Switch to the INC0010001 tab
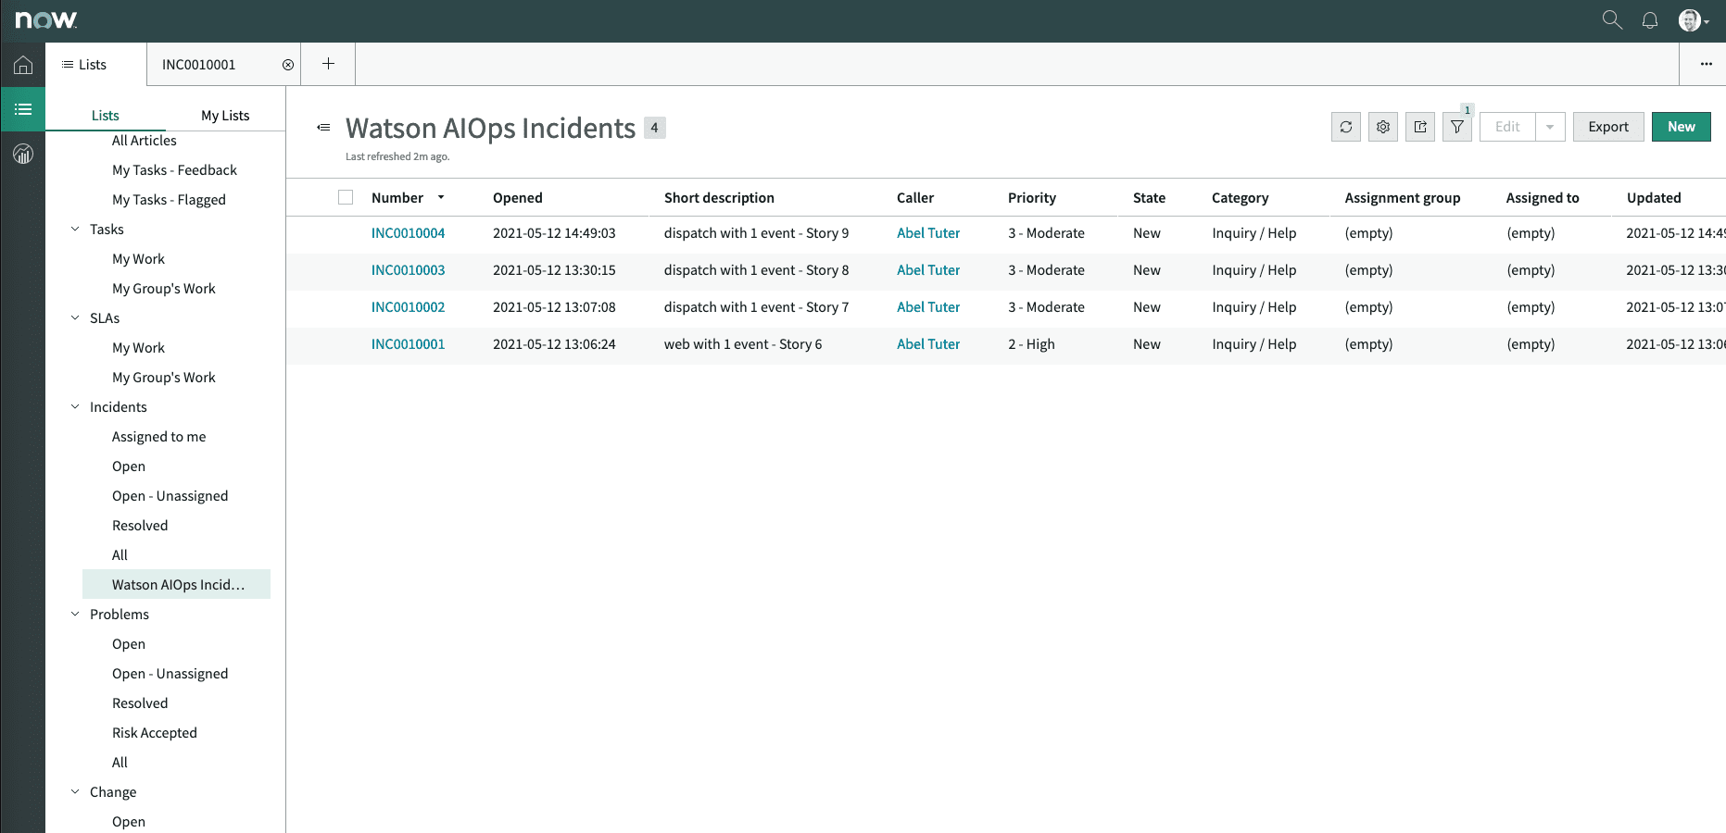Viewport: 1726px width, 833px height. click(199, 64)
